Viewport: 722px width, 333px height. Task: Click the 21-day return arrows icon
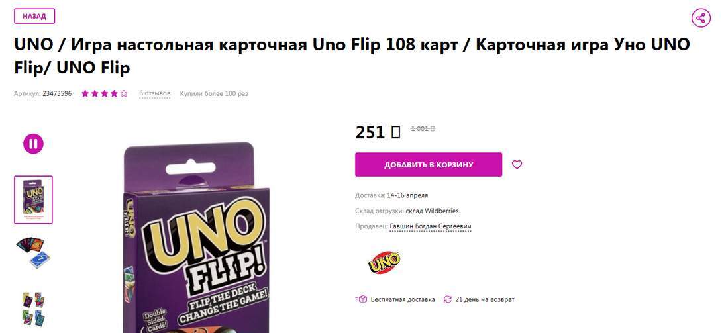coord(448,299)
